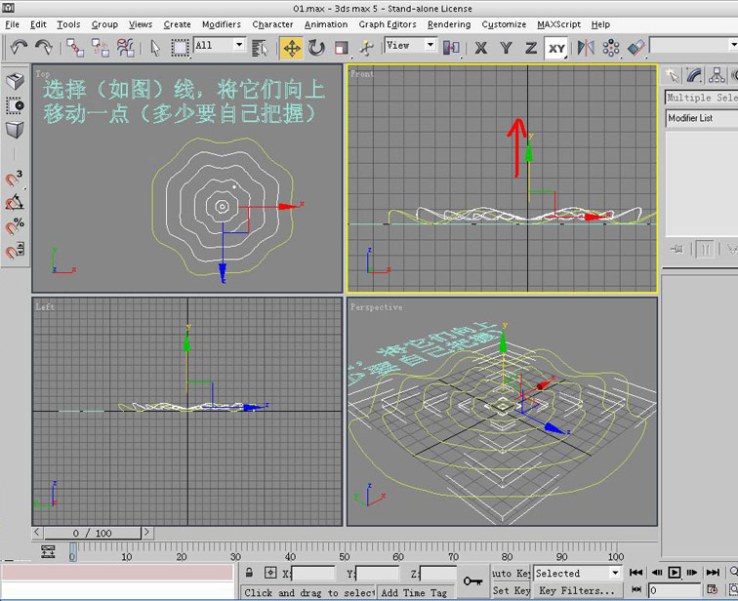This screenshot has width=738, height=601.
Task: Open the Tools menu
Action: coord(68,24)
